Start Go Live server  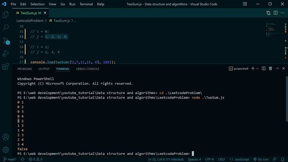tap(261, 159)
